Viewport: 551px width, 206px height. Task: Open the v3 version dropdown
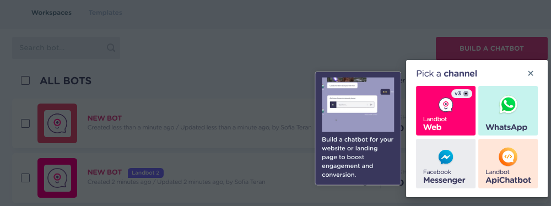462,94
